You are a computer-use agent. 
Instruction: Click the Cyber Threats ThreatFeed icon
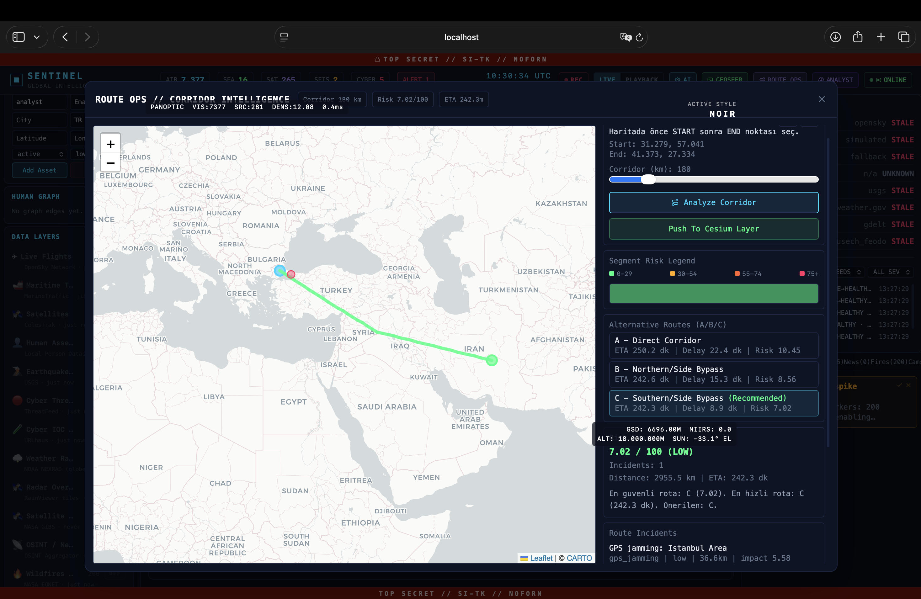[x=18, y=400]
